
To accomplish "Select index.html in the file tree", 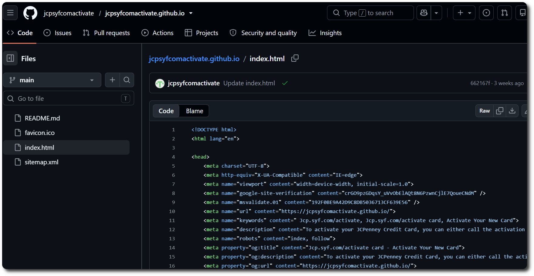I will tap(66, 147).
